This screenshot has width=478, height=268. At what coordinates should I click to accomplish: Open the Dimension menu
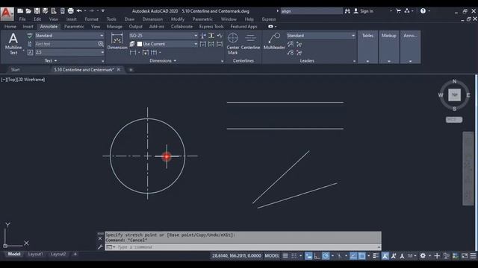coord(152,19)
